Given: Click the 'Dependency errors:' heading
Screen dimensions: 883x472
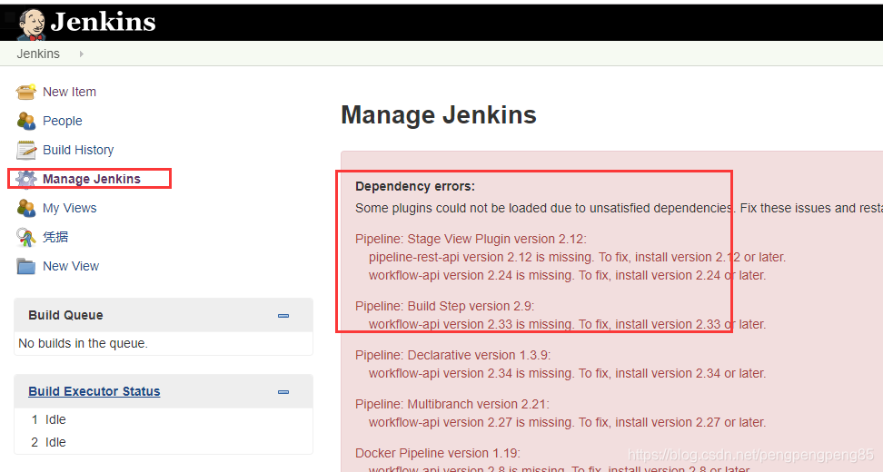Looking at the screenshot, I should click(415, 186).
